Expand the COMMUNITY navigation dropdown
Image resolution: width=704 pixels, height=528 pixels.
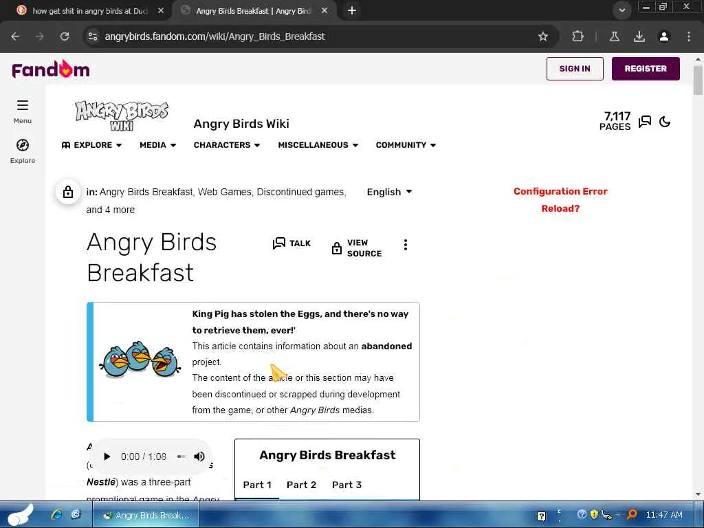(x=406, y=145)
